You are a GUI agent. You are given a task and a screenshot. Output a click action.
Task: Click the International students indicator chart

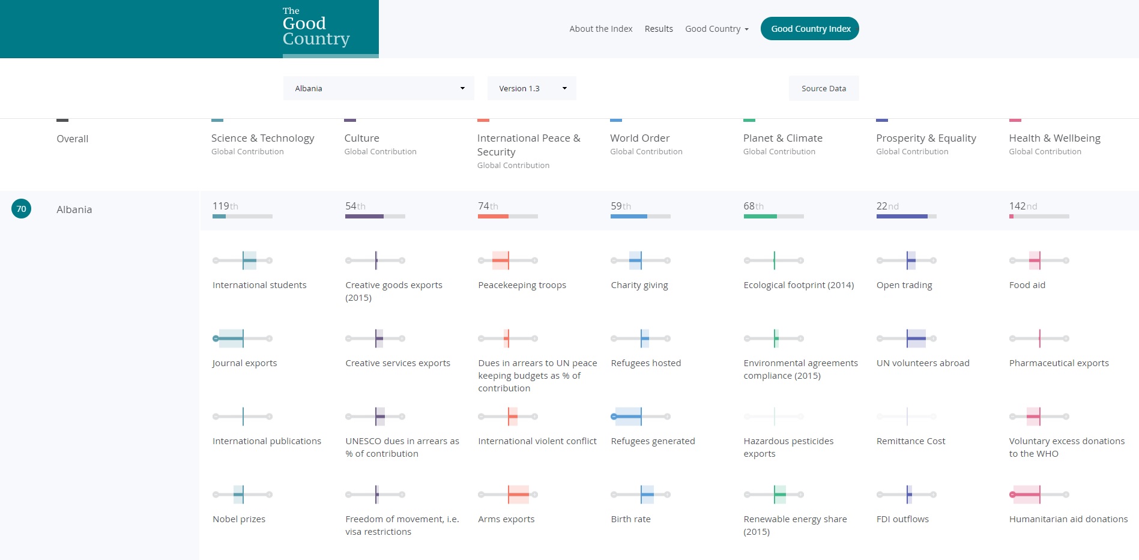[x=243, y=260]
